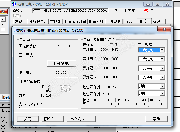
Task: Close the I Stack OB100 dialog
Action: point(164,29)
